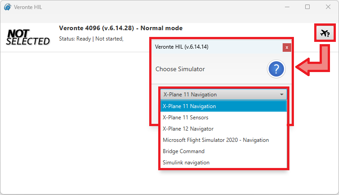Pick X-Plane 12 Navigator simulator
Screen dimensions: 339x195
coord(188,129)
